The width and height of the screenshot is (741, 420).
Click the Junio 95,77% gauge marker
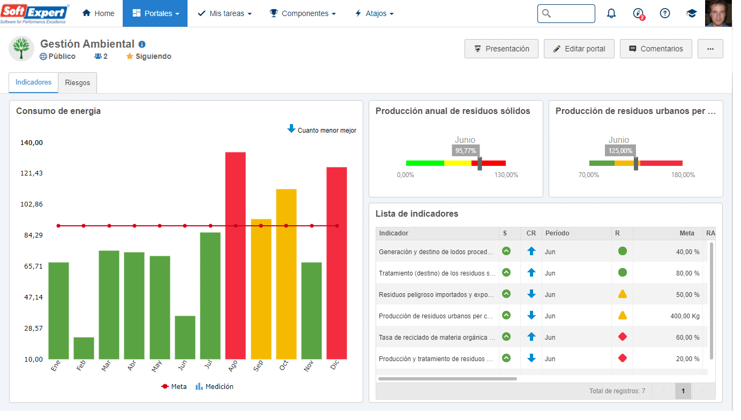pyautogui.click(x=480, y=163)
